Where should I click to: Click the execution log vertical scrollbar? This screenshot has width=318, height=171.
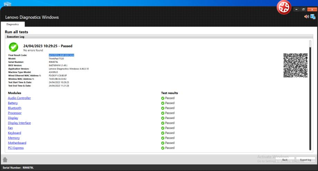(310, 95)
